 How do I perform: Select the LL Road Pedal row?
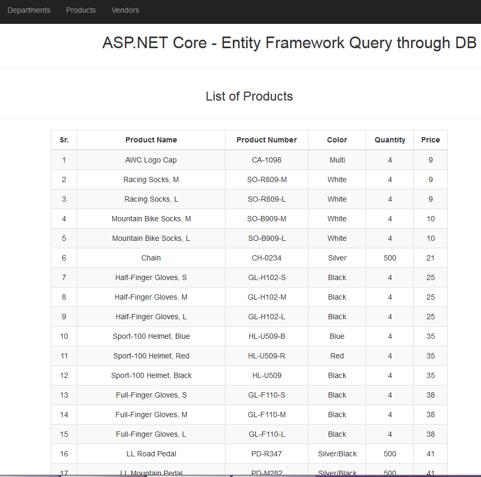click(151, 454)
